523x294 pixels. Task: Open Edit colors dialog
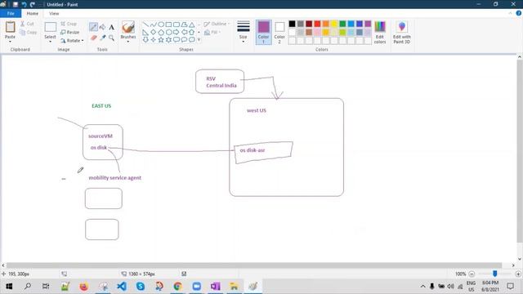(380, 33)
